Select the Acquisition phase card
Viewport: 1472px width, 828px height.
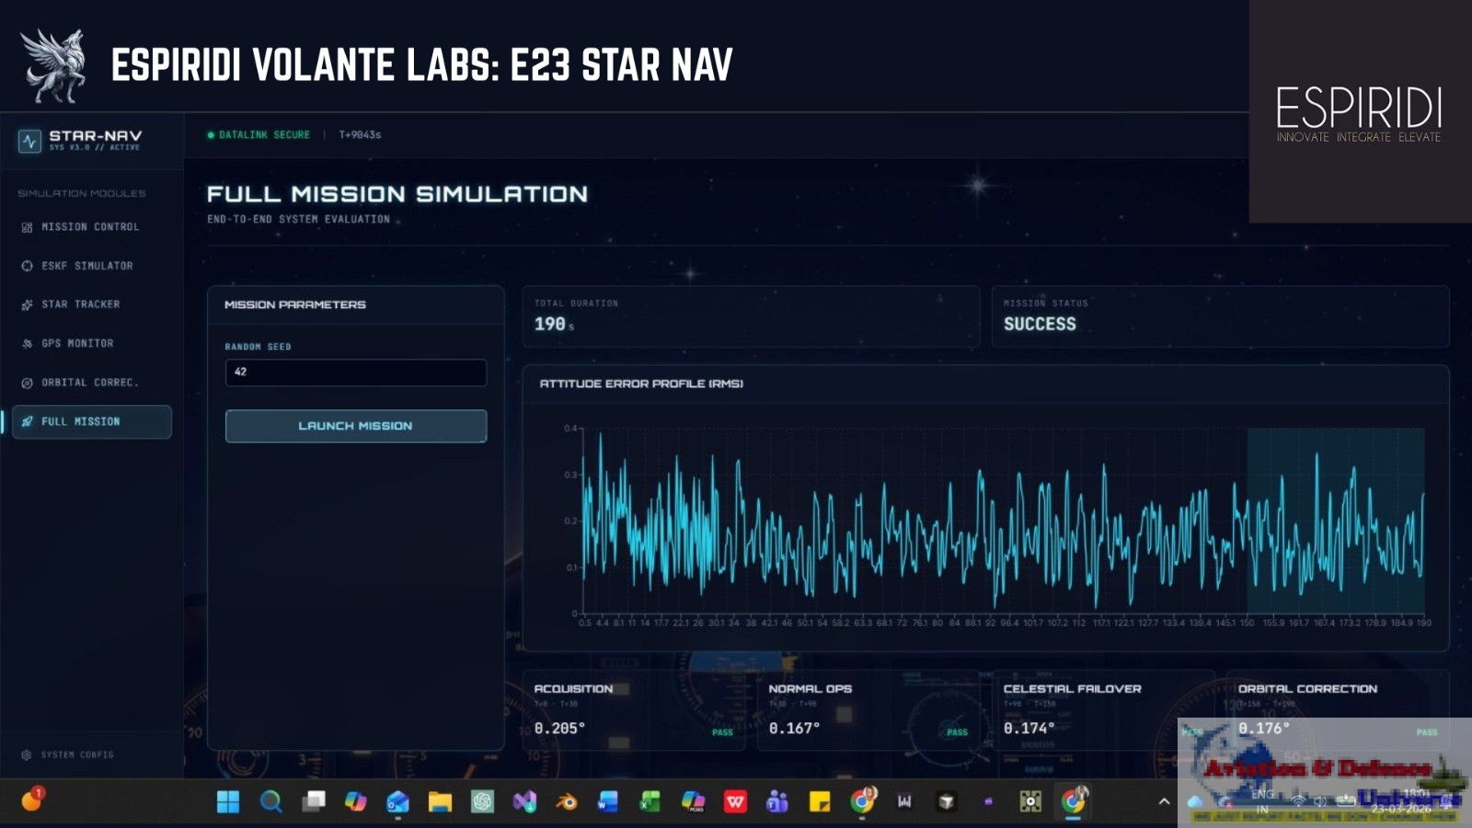coord(636,710)
